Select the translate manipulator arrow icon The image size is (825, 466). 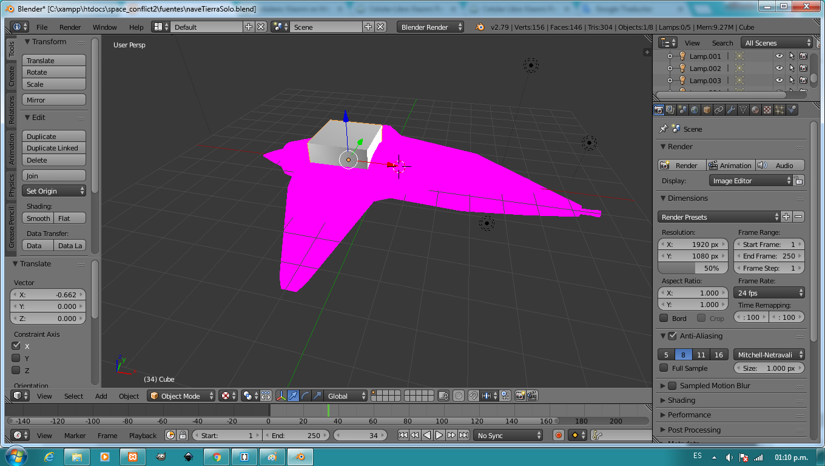click(x=294, y=396)
